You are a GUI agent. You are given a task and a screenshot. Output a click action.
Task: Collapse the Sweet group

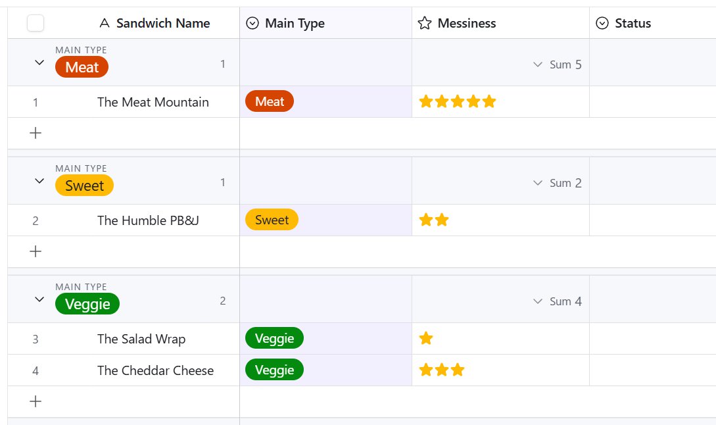pos(39,181)
